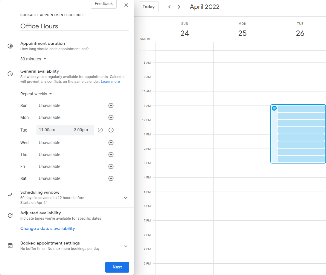Click the Next button
Viewport: 326px width, 275px height.
pos(117,267)
